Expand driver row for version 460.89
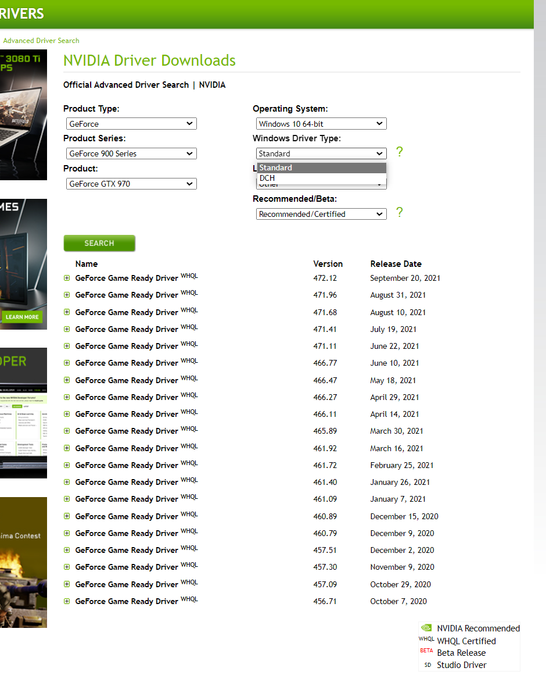Viewport: 546px width, 675px height. (67, 516)
